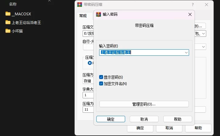
Task: Click the sort arrow above the file list column
Action: coord(49,1)
